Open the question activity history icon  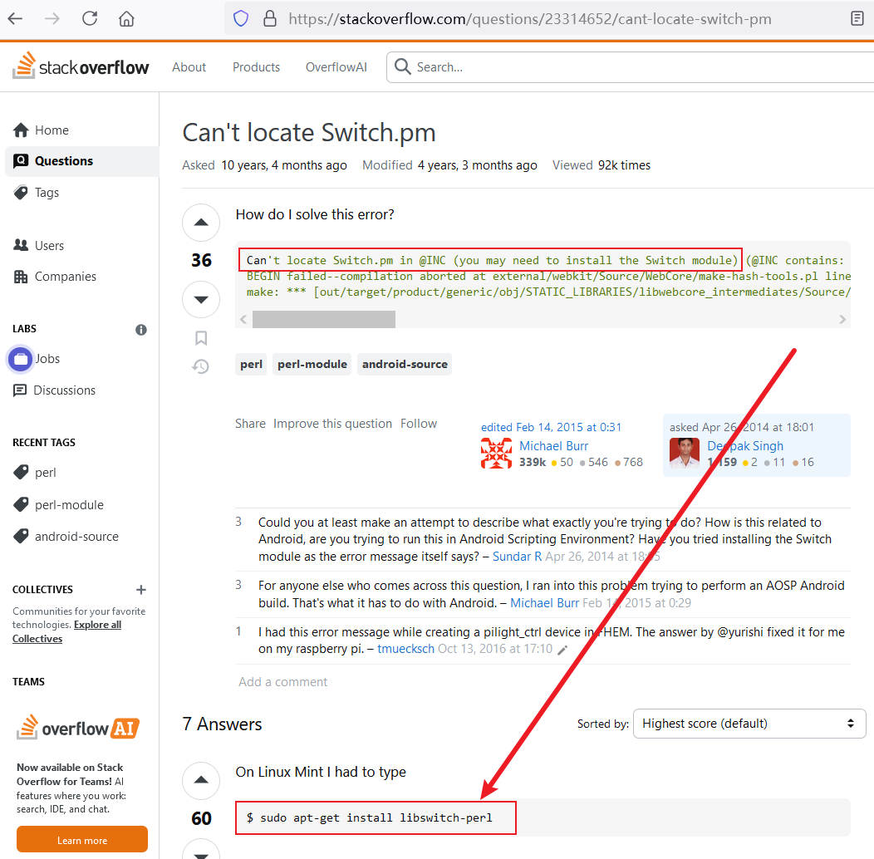(201, 366)
